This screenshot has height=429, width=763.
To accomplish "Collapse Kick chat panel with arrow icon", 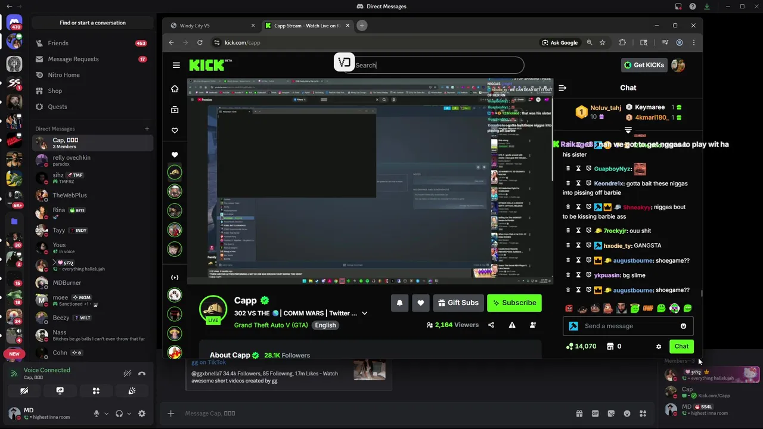I will click(x=562, y=88).
